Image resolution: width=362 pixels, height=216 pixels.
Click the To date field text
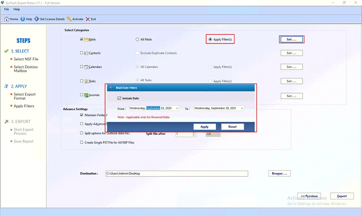tap(215, 108)
